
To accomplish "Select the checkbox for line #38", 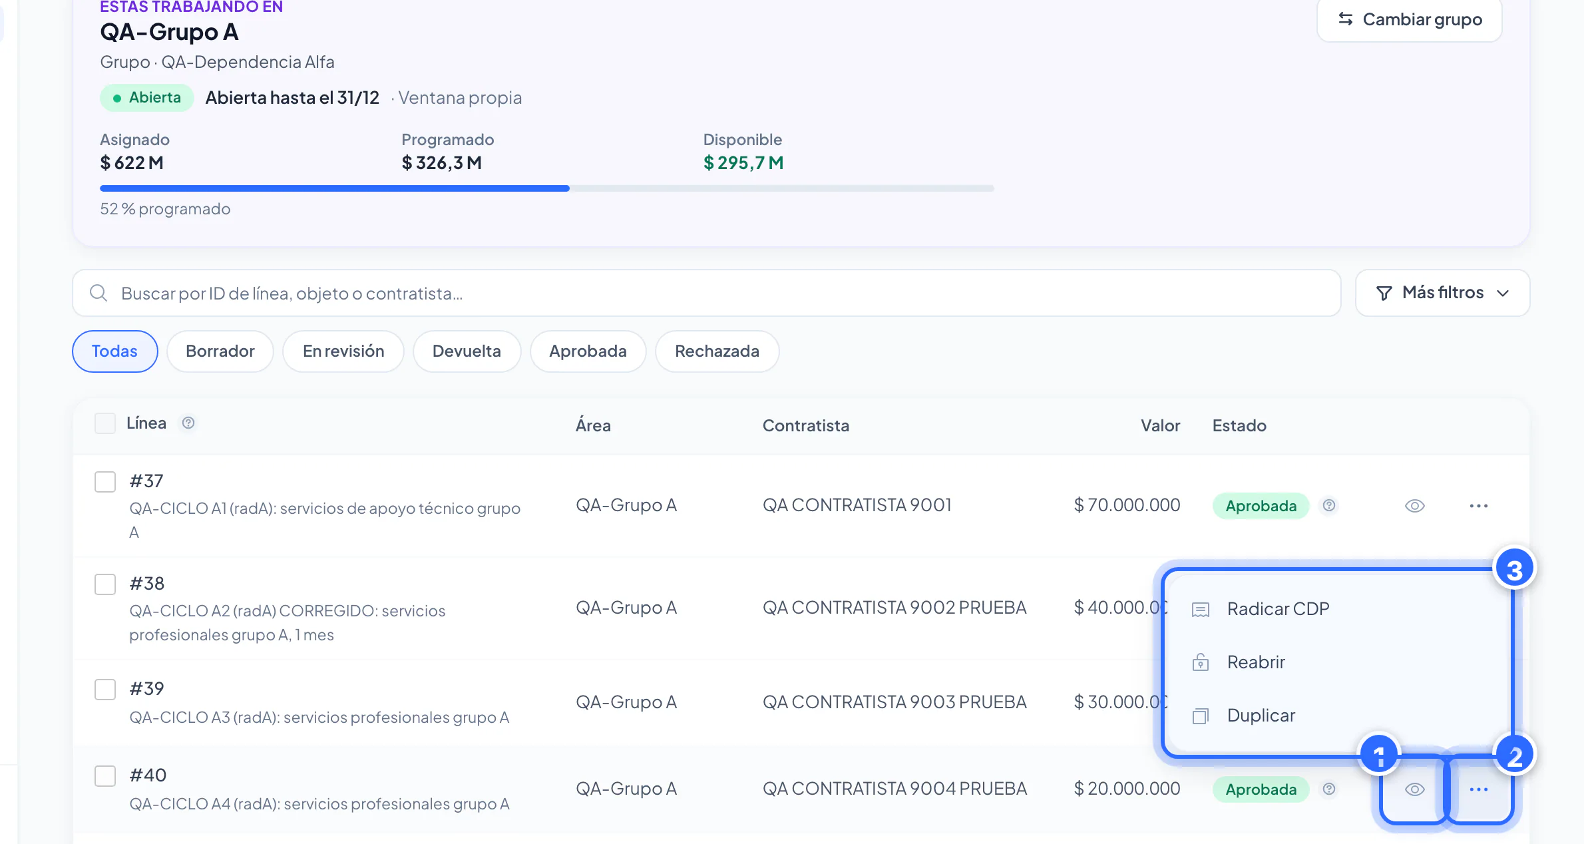I will [x=105, y=584].
